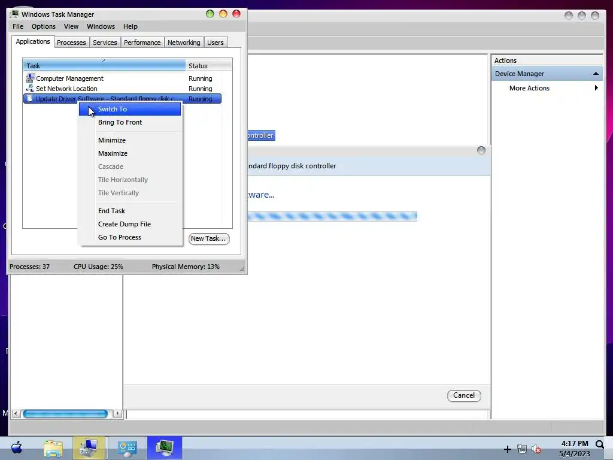Click the search magnifier icon on taskbar
The image size is (613, 460).
coord(600,444)
